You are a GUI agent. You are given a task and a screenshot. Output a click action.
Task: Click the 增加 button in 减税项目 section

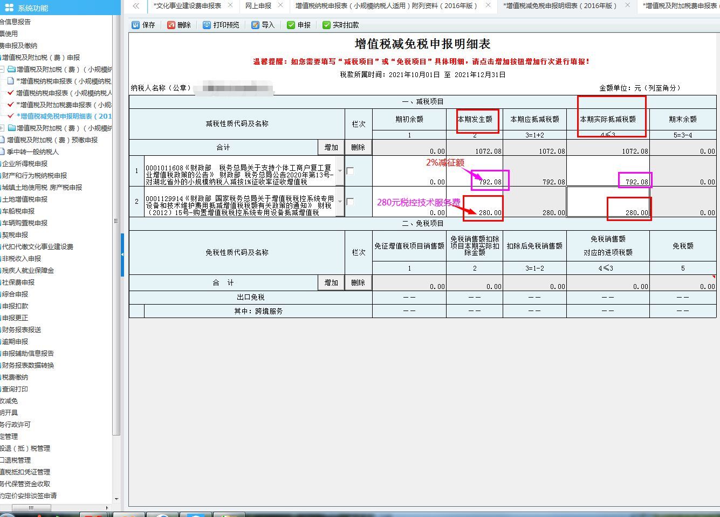coord(331,147)
